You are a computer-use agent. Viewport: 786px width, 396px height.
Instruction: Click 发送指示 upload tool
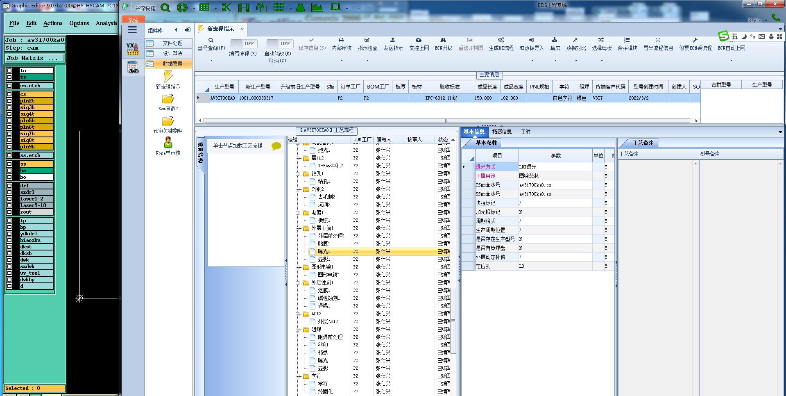(x=393, y=44)
